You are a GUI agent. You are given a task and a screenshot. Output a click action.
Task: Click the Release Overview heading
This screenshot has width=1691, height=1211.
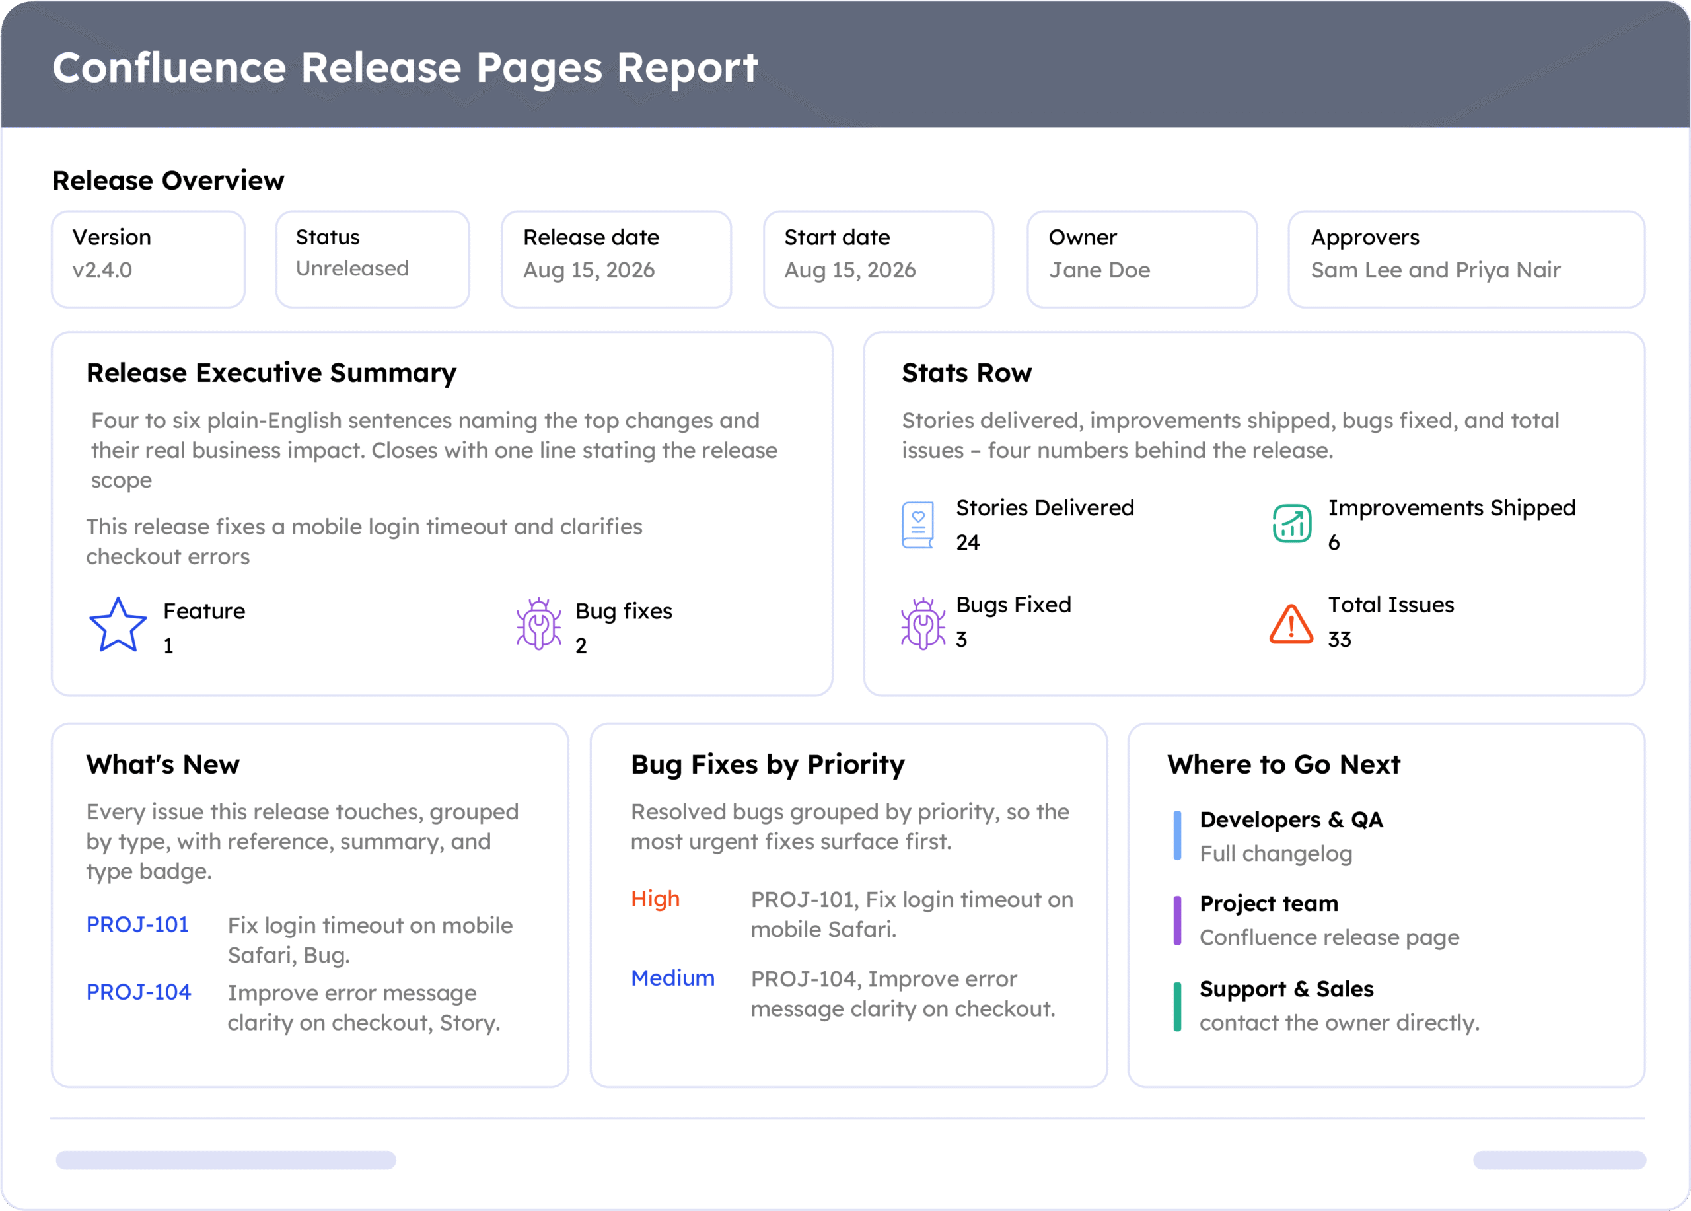coord(168,180)
